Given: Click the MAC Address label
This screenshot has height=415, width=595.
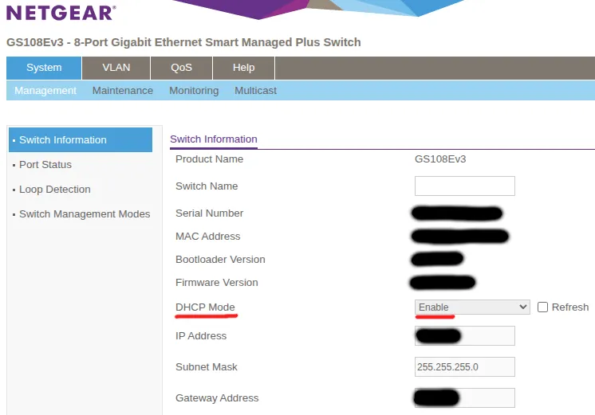Looking at the screenshot, I should (207, 236).
